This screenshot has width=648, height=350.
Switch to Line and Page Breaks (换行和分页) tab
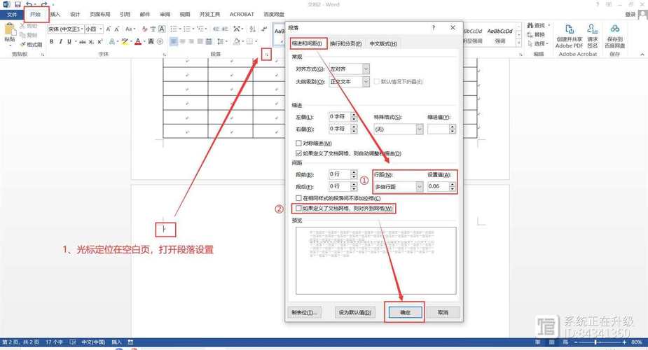[347, 44]
